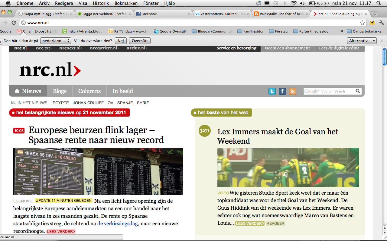Open the Google Översätt bookmark
The image size is (387, 241).
[x=170, y=31]
